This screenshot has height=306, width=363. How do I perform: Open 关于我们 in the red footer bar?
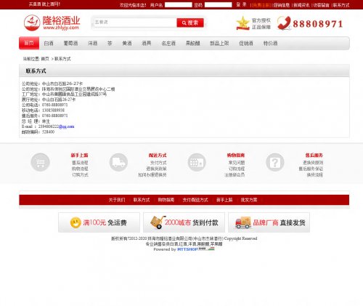coord(117,200)
